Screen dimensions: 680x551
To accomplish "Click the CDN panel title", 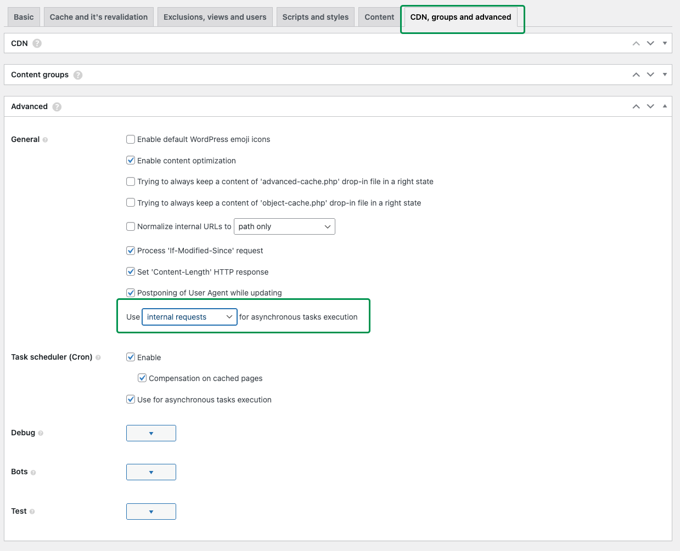I will pyautogui.click(x=19, y=43).
